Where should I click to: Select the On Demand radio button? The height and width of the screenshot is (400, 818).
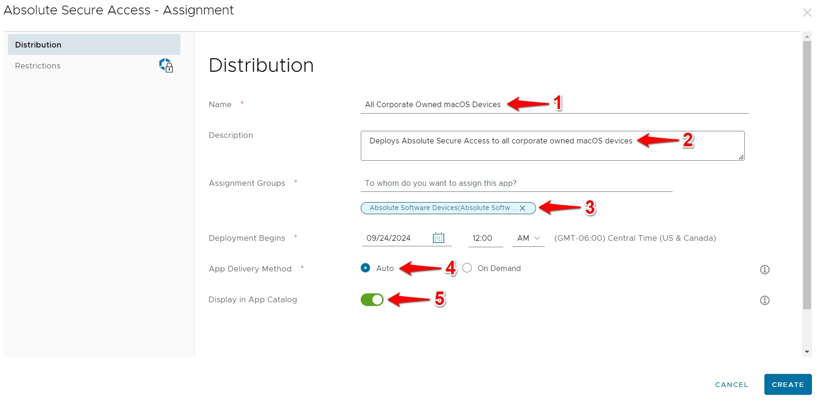(x=467, y=268)
